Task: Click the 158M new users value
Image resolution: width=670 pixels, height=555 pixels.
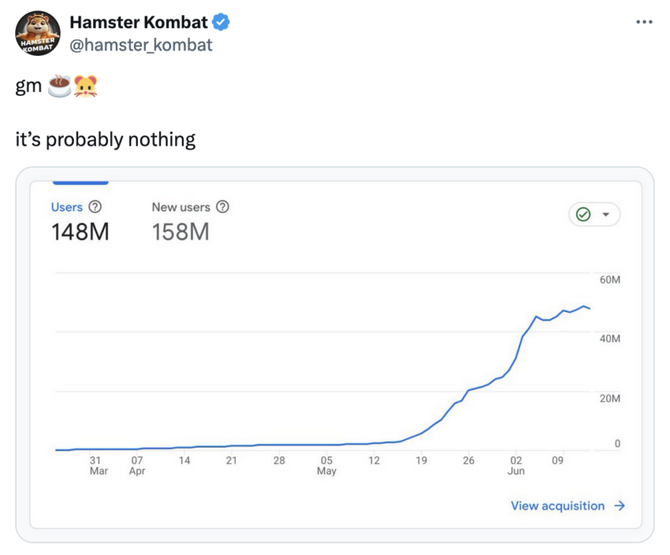Action: [181, 232]
